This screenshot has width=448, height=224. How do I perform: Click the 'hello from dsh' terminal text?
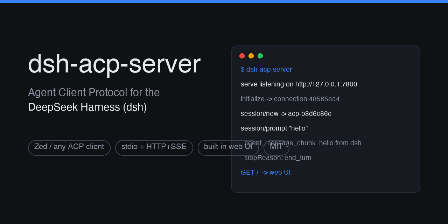pyautogui.click(x=340, y=143)
